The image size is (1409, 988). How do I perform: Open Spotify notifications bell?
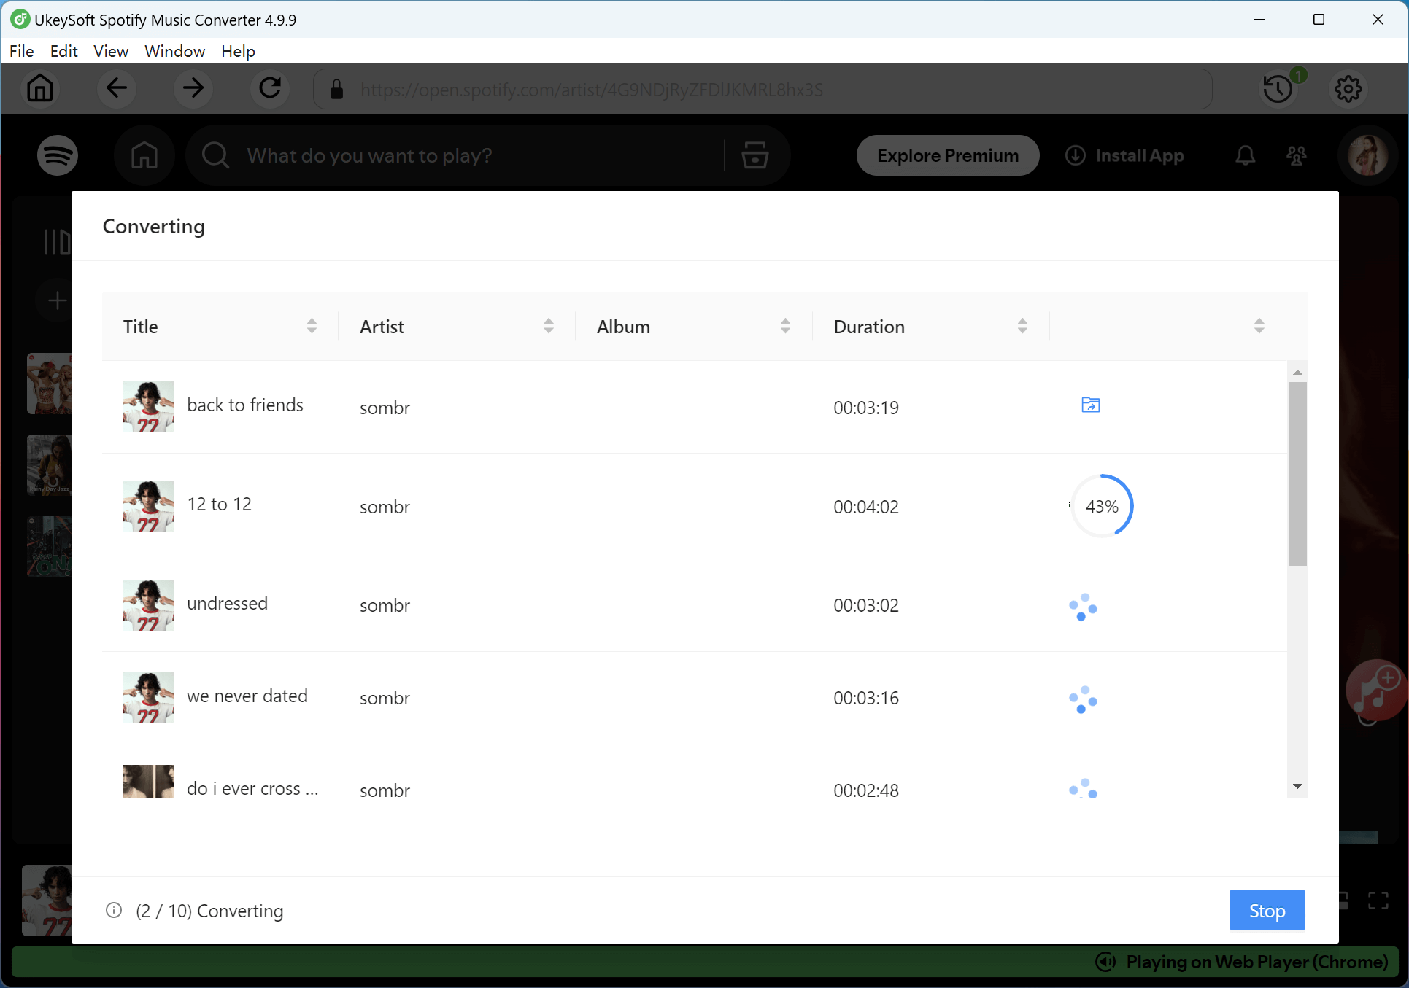1245,155
